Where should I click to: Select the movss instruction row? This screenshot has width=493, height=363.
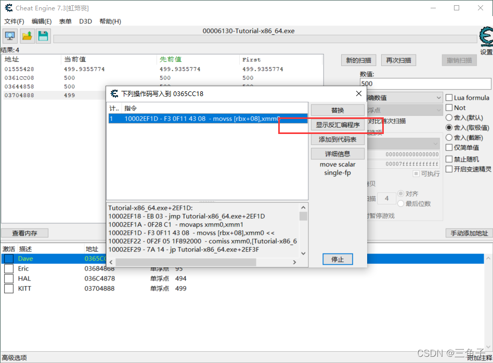tap(208, 119)
